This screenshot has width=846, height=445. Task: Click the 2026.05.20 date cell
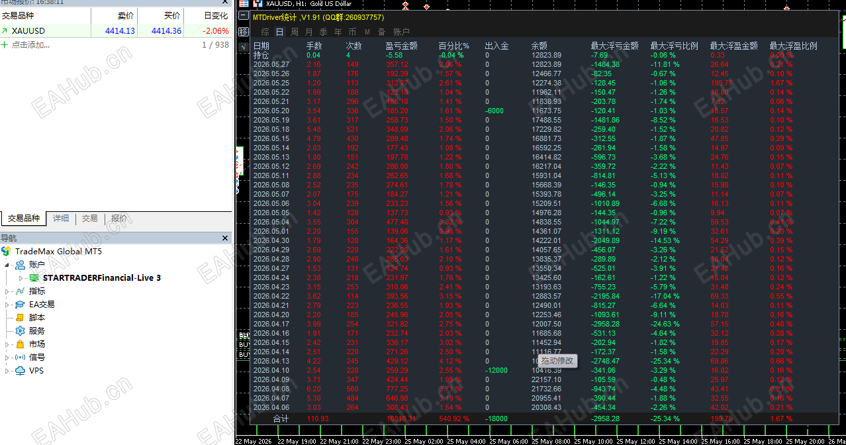(x=271, y=111)
